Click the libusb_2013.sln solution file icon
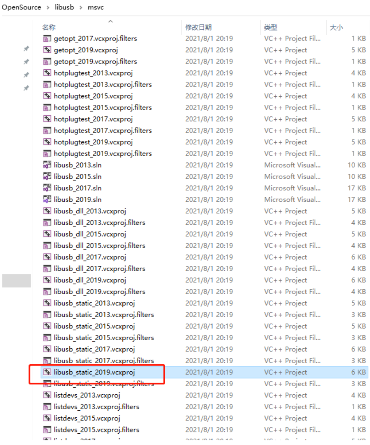This screenshot has height=445, width=370. (47, 165)
